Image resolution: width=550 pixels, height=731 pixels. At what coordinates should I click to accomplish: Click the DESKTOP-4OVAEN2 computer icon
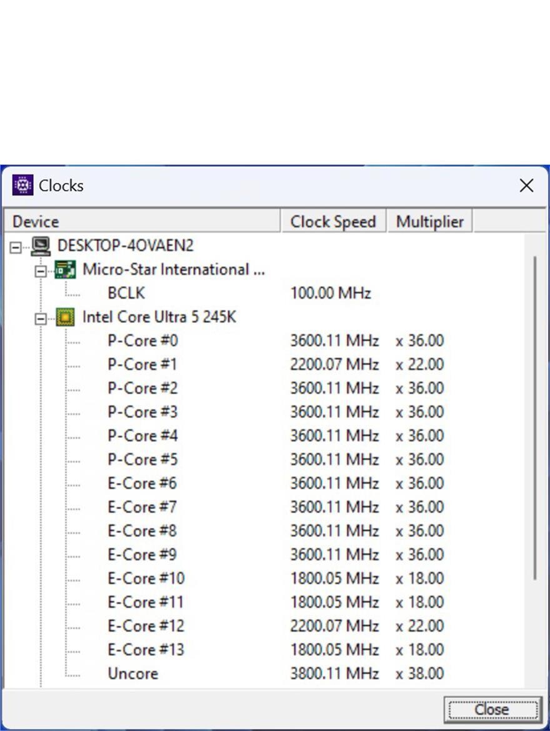41,246
